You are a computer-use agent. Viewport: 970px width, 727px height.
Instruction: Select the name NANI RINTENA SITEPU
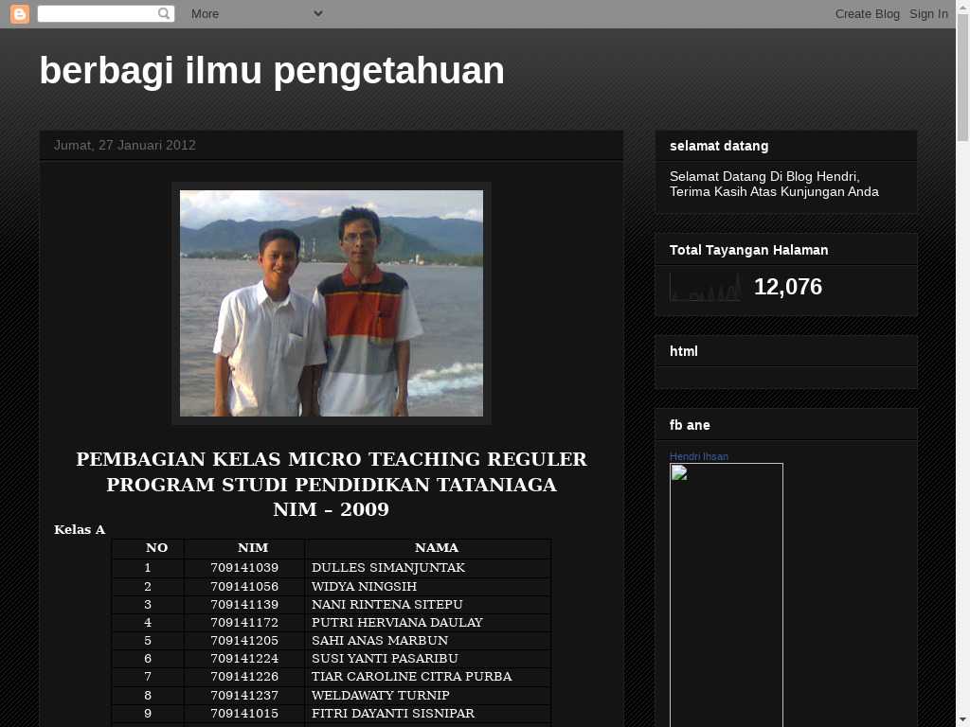point(386,604)
